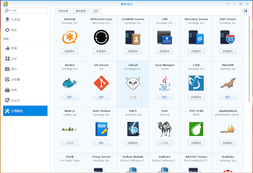The width and height of the screenshot is (253, 173).
Task: Open the Note Station icon
Action: tap(101, 129)
